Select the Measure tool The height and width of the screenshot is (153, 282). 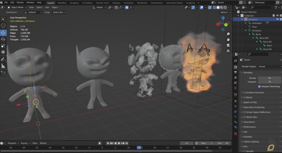[x=3, y=66]
